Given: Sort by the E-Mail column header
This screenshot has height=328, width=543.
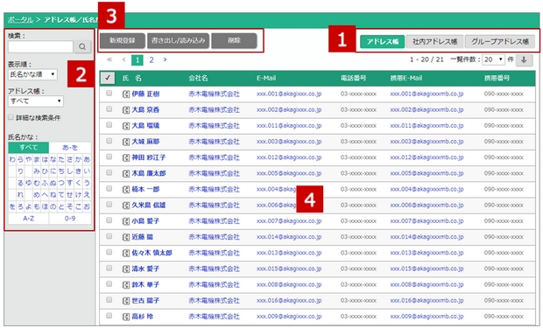Looking at the screenshot, I should pos(266,78).
